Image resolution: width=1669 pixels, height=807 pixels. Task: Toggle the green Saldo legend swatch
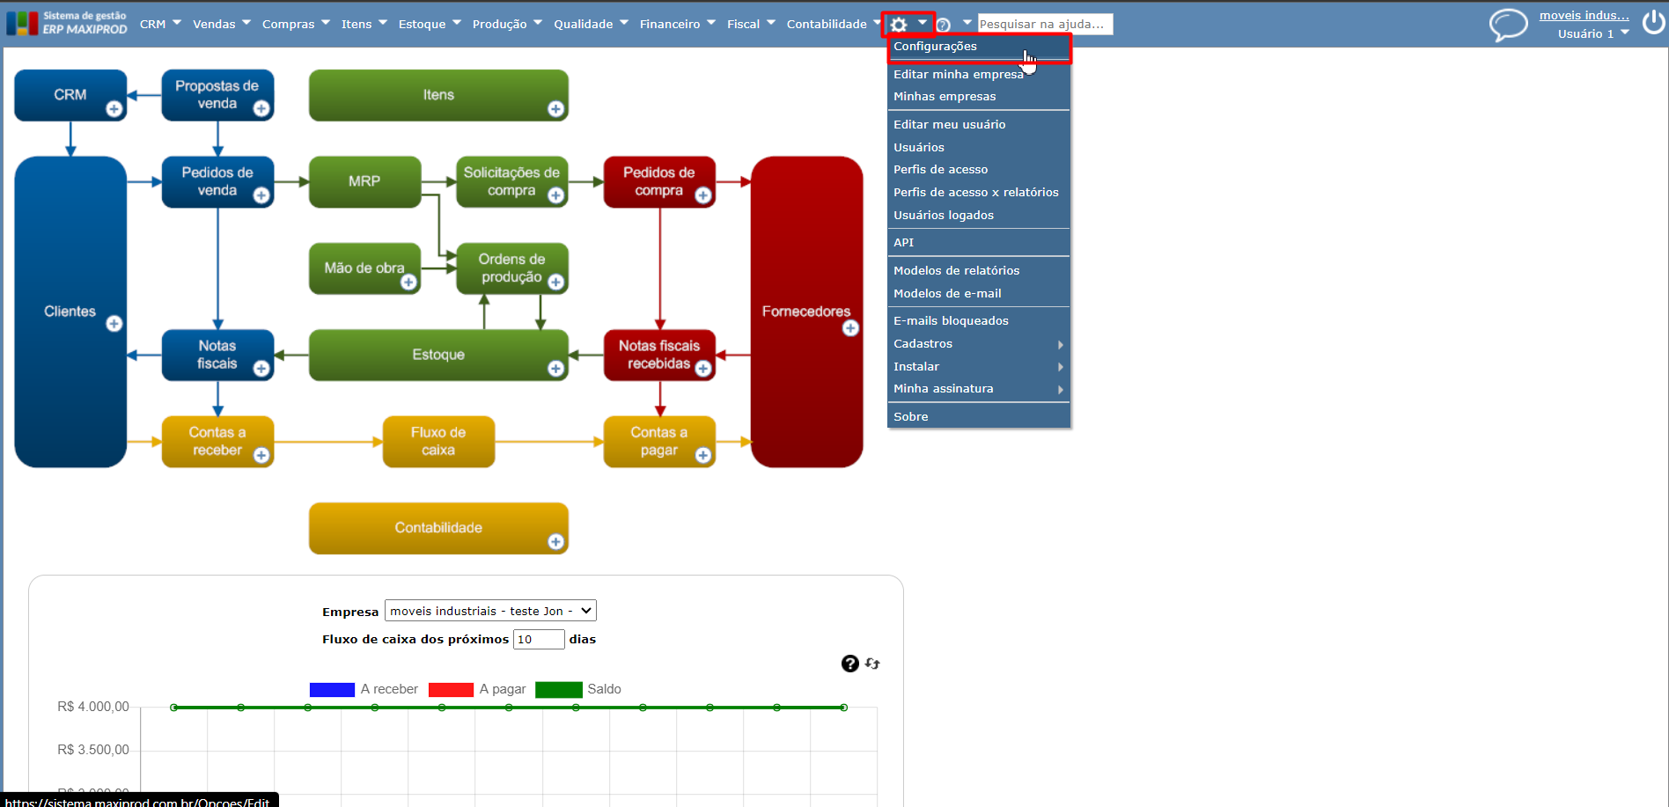click(559, 689)
